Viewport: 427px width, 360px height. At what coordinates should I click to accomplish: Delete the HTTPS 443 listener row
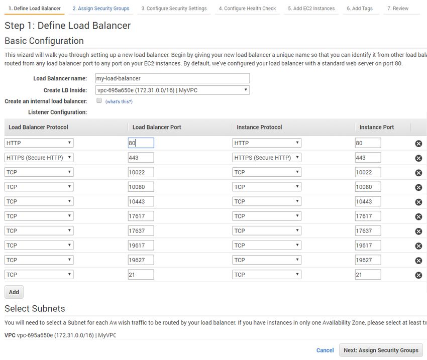pos(418,158)
